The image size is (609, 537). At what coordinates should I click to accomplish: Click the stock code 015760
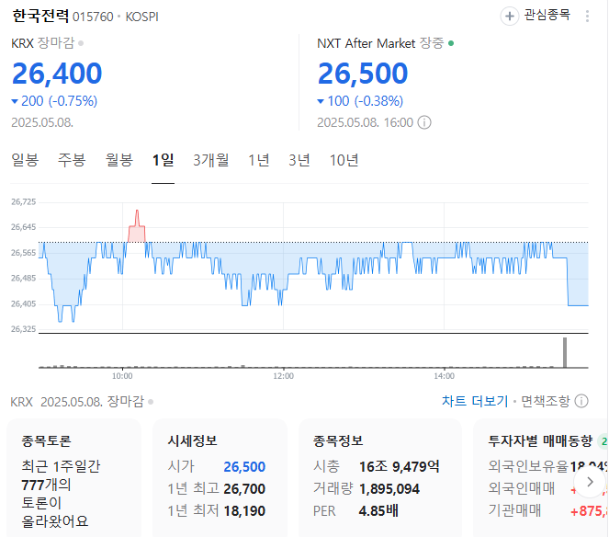93,17
